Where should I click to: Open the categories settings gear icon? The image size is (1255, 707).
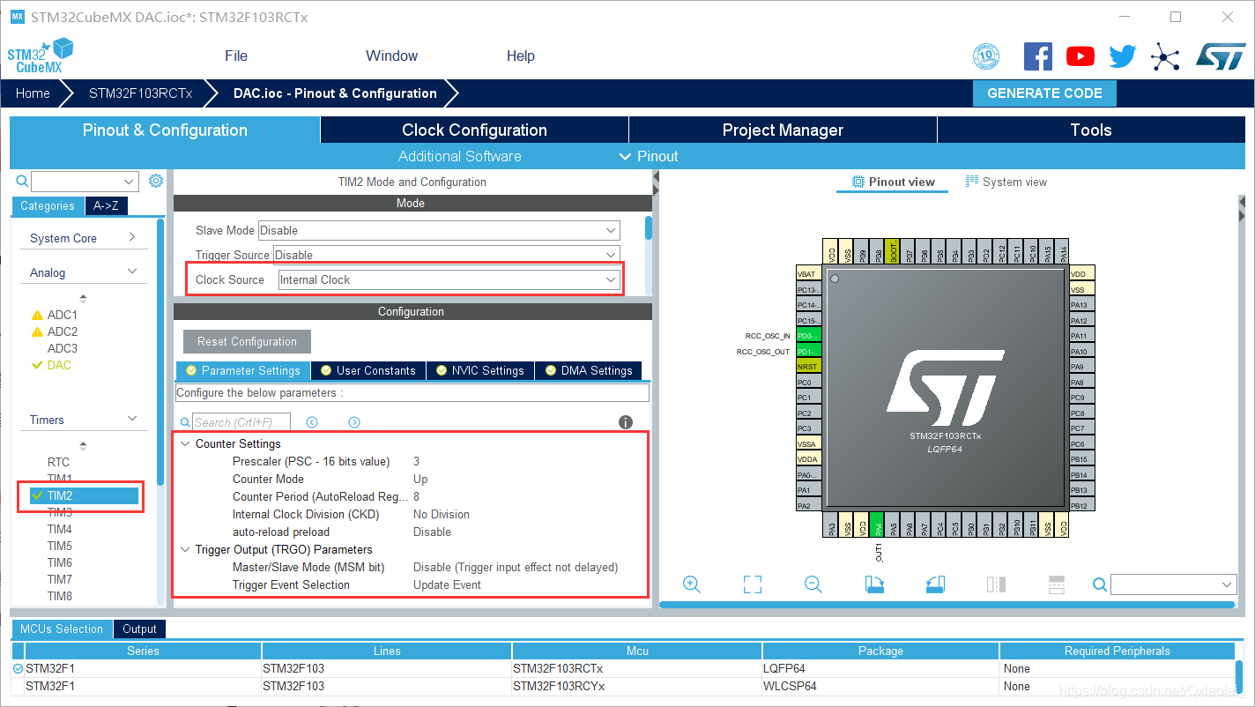156,181
